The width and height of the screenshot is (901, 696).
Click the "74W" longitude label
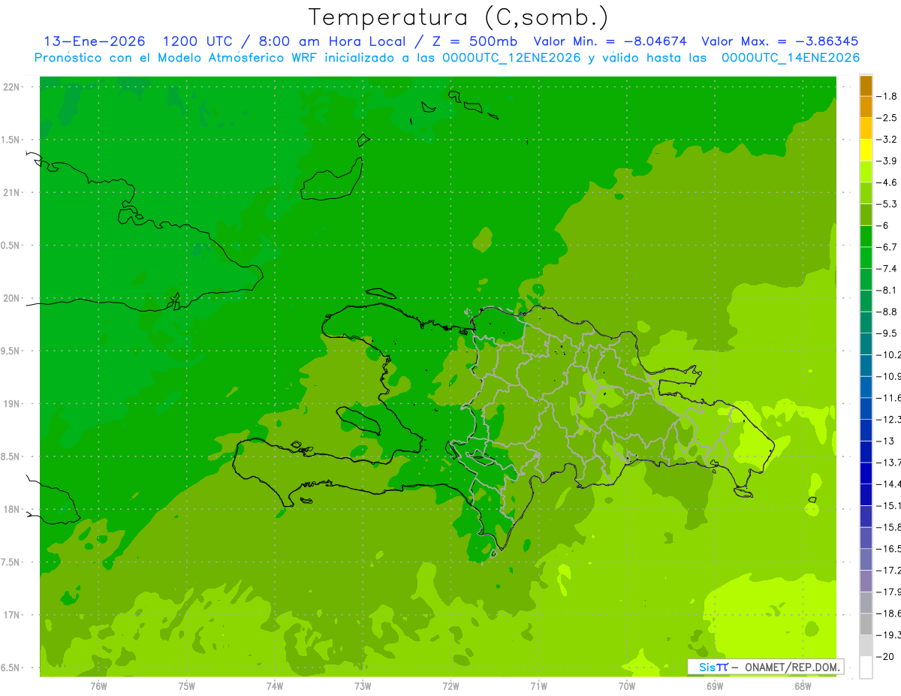coord(274,685)
